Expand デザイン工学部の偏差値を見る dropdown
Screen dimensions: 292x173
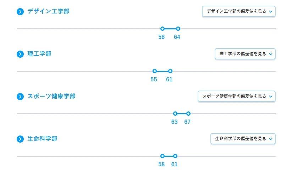click(238, 11)
